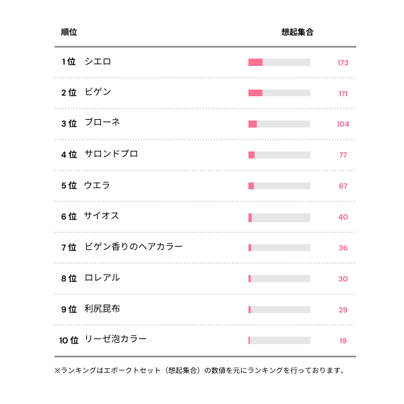Click the bar in the サイオス row
The width and height of the screenshot is (404, 404).
[x=279, y=217]
